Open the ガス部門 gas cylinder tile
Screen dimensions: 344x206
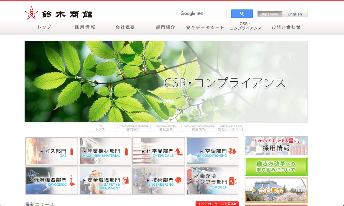(52, 151)
